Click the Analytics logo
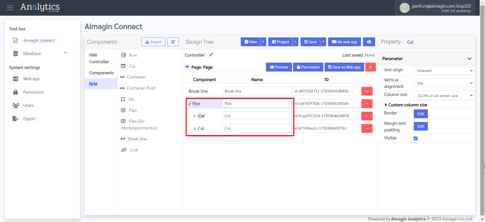Screen dimensions: 485x222 coord(40,7)
